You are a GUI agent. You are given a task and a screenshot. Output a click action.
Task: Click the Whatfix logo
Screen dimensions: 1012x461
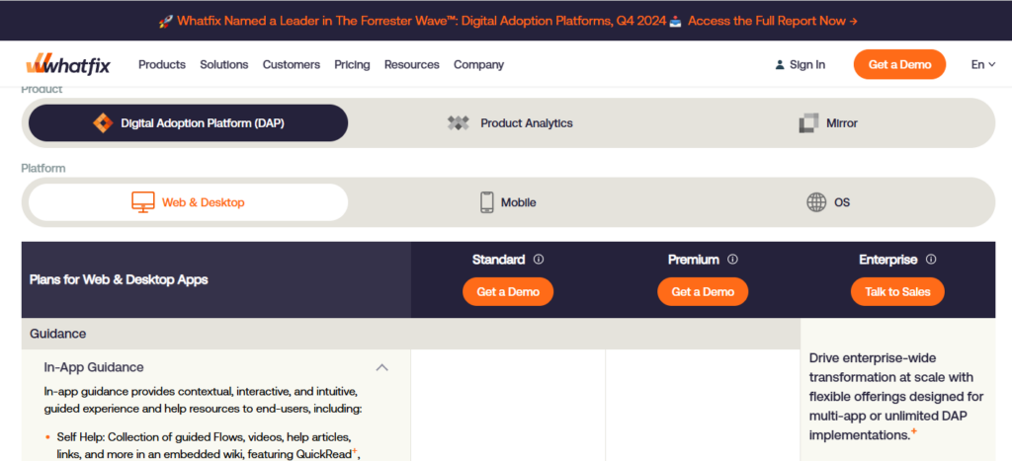click(68, 64)
